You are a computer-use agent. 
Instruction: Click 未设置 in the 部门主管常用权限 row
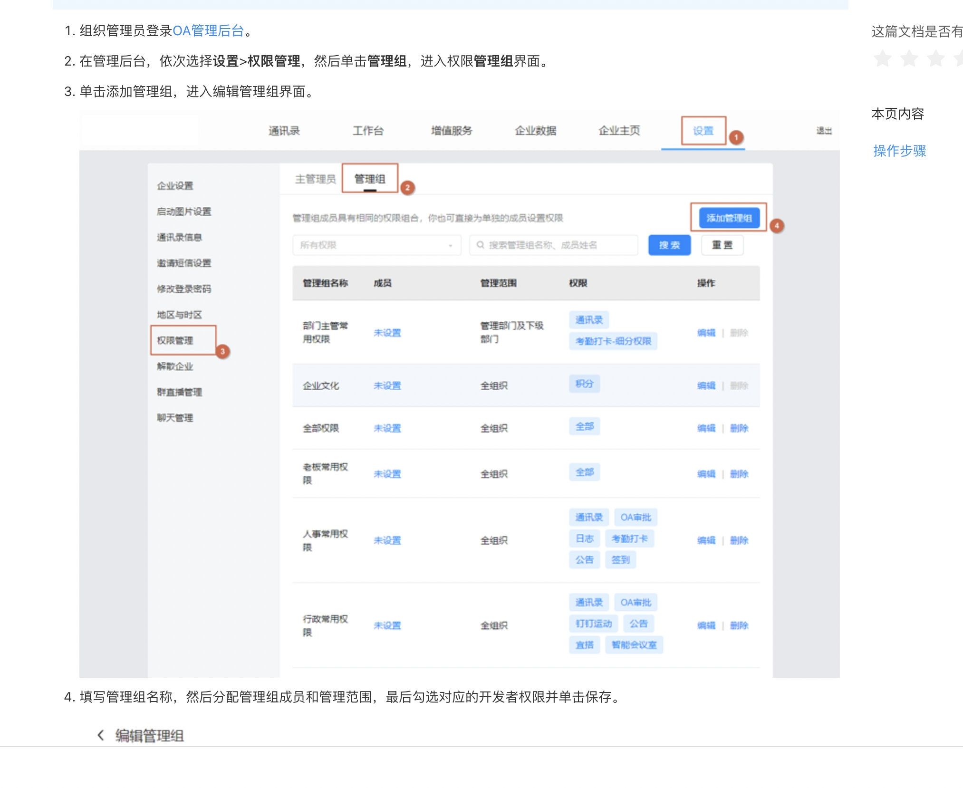tap(387, 333)
